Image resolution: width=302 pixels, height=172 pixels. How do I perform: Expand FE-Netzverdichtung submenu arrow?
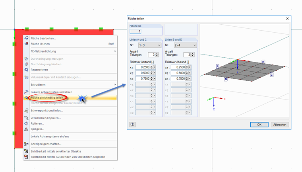(115, 51)
